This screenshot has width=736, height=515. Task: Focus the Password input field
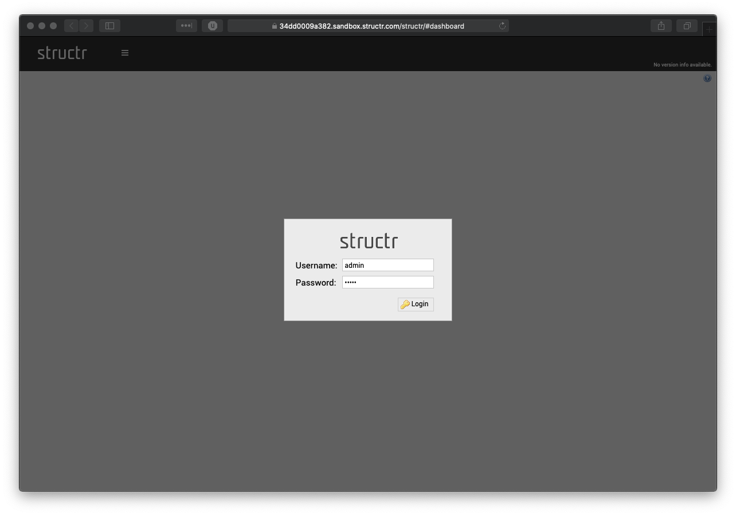(x=387, y=282)
